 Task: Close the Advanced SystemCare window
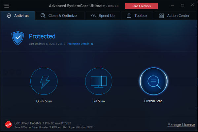tap(192, 5)
